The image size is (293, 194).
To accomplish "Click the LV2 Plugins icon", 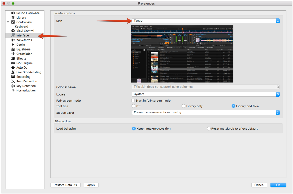I will [13, 63].
